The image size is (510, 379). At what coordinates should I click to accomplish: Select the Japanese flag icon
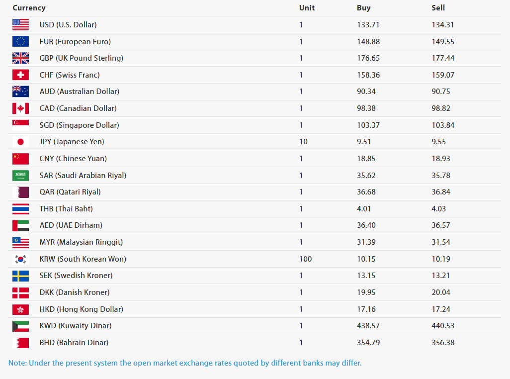point(20,142)
